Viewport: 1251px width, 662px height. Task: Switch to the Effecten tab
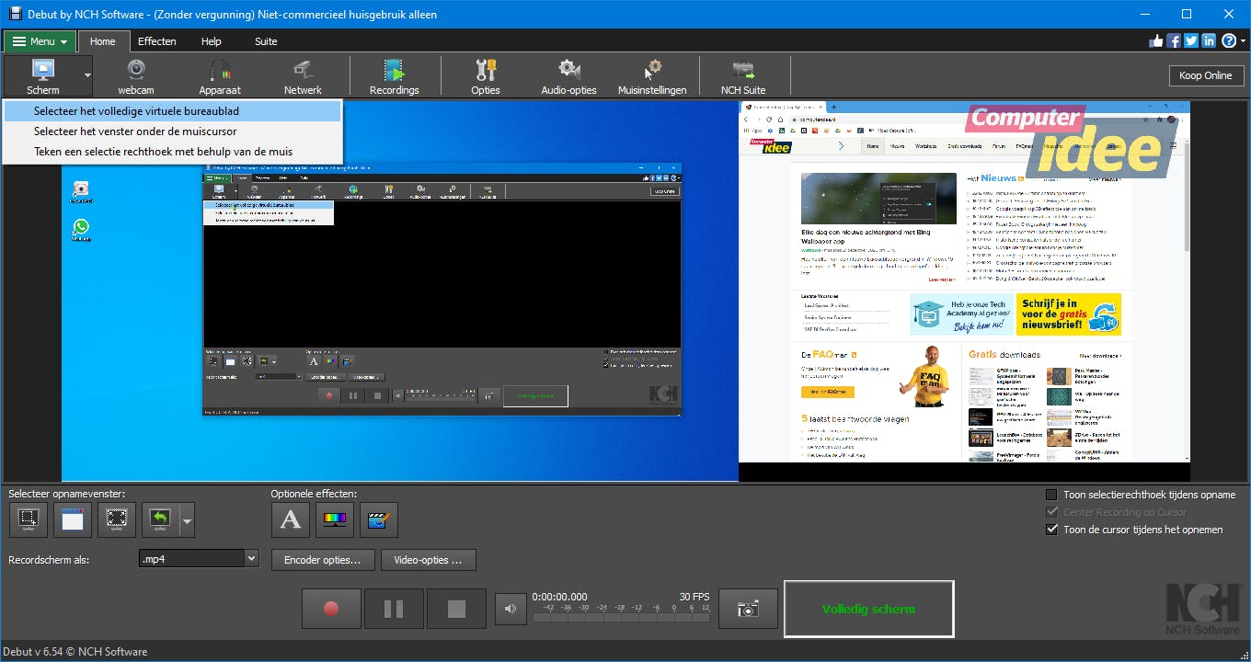156,41
